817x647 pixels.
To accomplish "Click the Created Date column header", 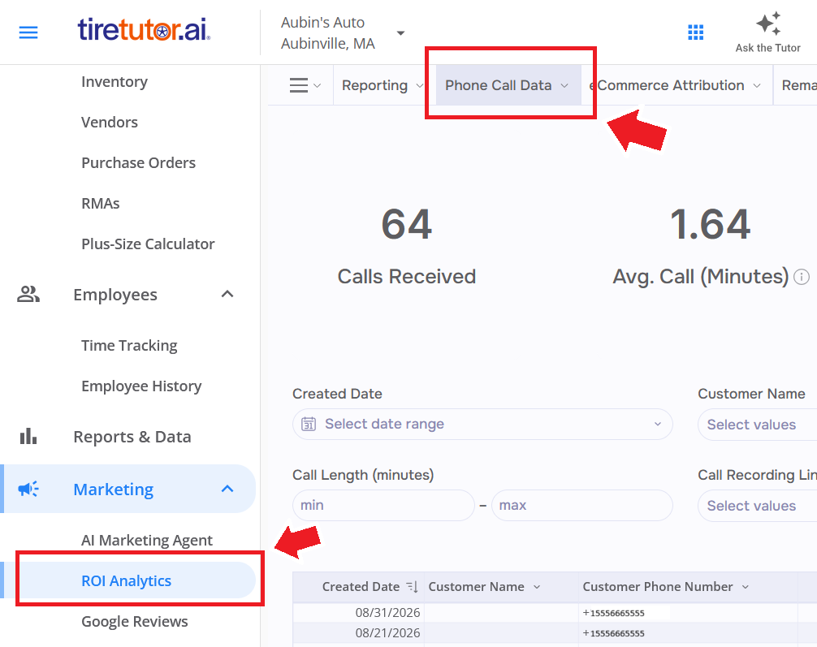I will (361, 587).
